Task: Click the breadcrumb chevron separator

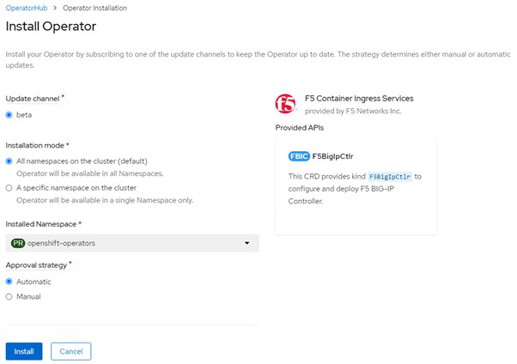Action: pos(56,8)
